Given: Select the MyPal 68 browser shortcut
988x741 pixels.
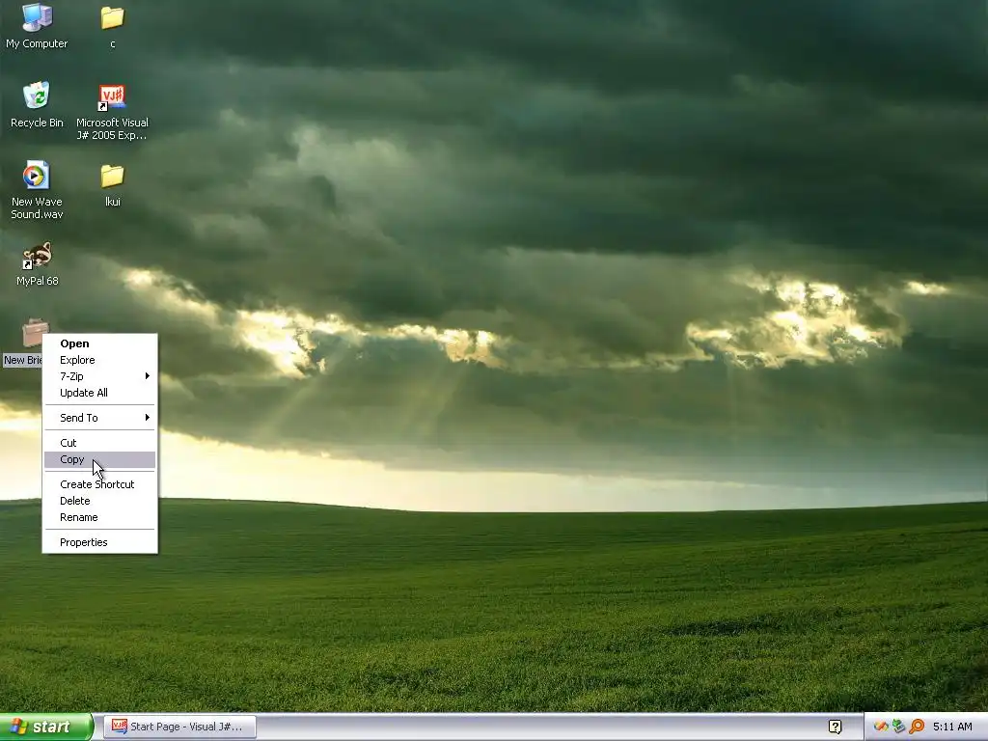Looking at the screenshot, I should pyautogui.click(x=37, y=263).
